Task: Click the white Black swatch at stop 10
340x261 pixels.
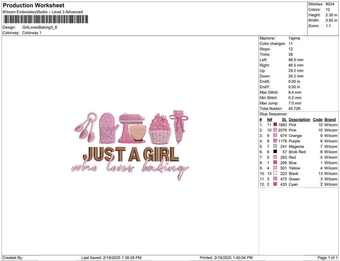Action: (x=275, y=173)
